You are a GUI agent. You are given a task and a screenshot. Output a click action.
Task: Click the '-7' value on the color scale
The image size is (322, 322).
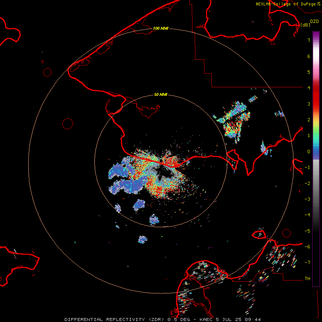[307, 263]
